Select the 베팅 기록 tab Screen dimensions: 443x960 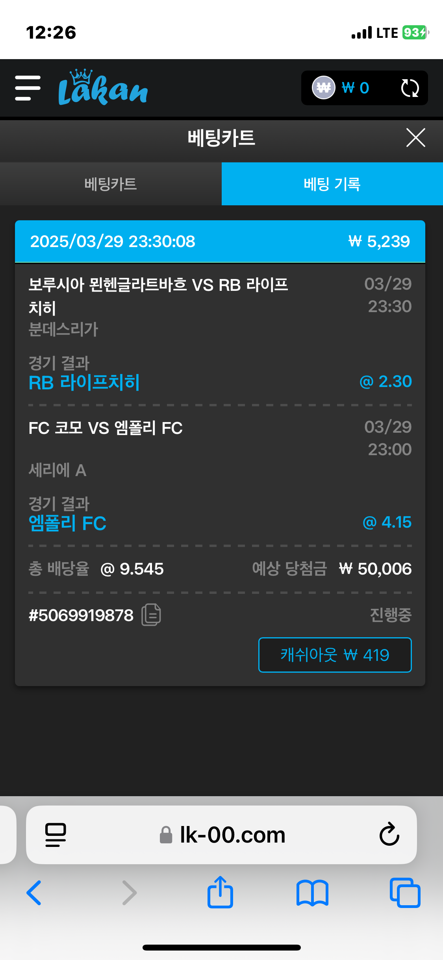[332, 184]
